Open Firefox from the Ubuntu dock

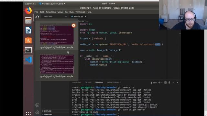pyautogui.click(x=28, y=11)
